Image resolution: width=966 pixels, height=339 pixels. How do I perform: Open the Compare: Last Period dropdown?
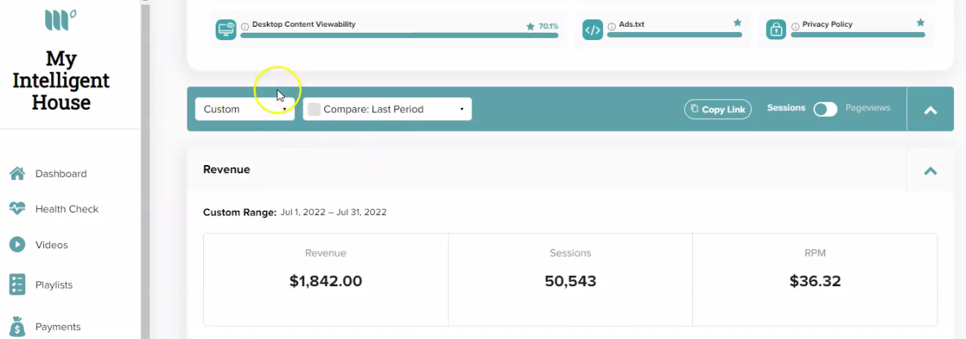click(387, 109)
